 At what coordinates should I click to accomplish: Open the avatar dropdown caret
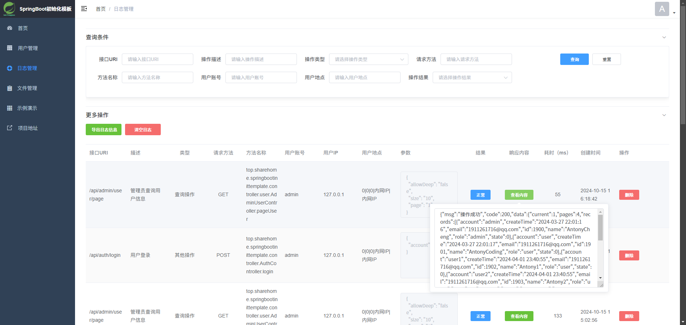[x=674, y=13]
